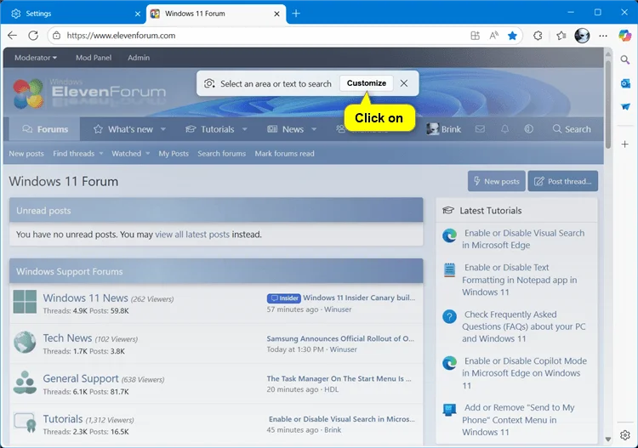638x448 pixels.
Task: Open the My Posts link
Action: (174, 153)
